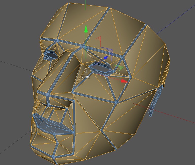This screenshot has height=165, width=195.
Task: Grab the green Y-axis gizmo arrowhead
Action: pos(86,29)
